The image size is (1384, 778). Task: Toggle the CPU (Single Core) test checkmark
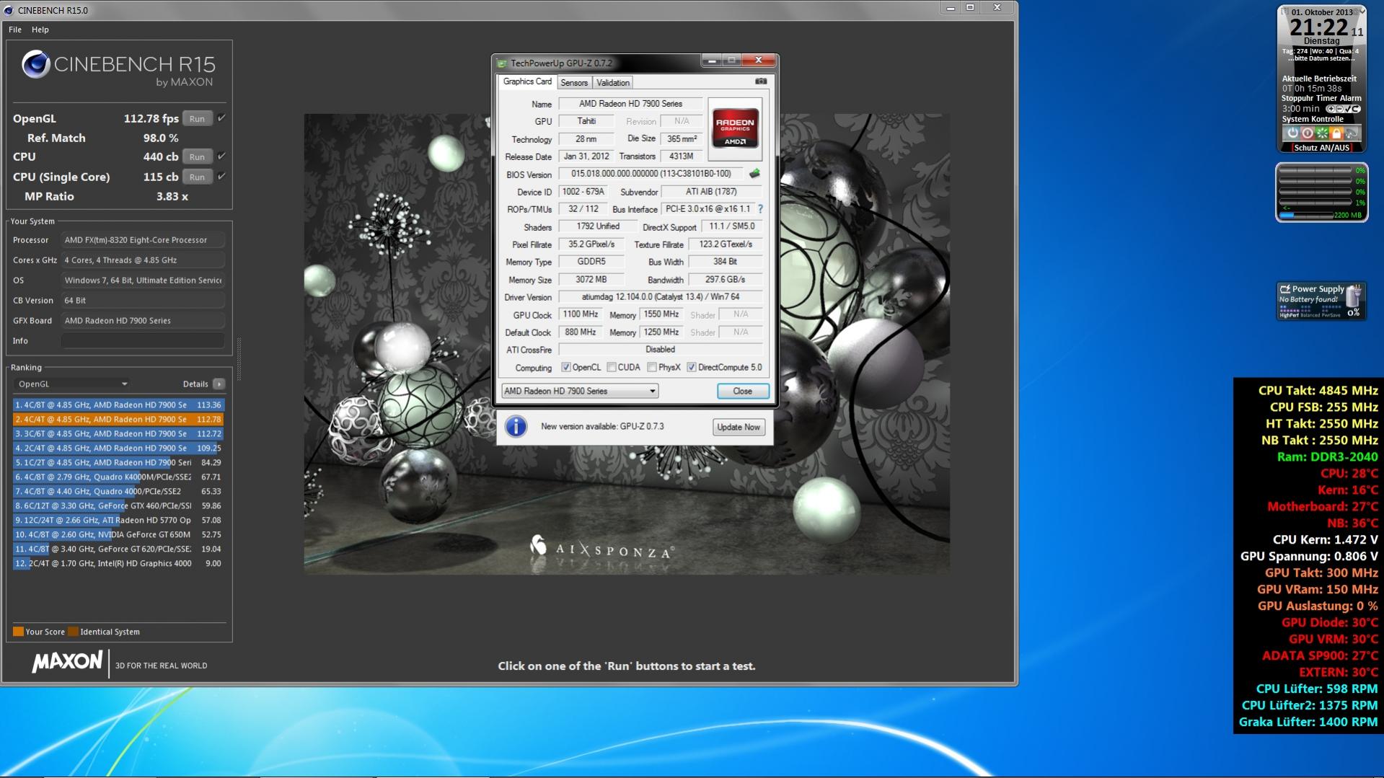[221, 177]
